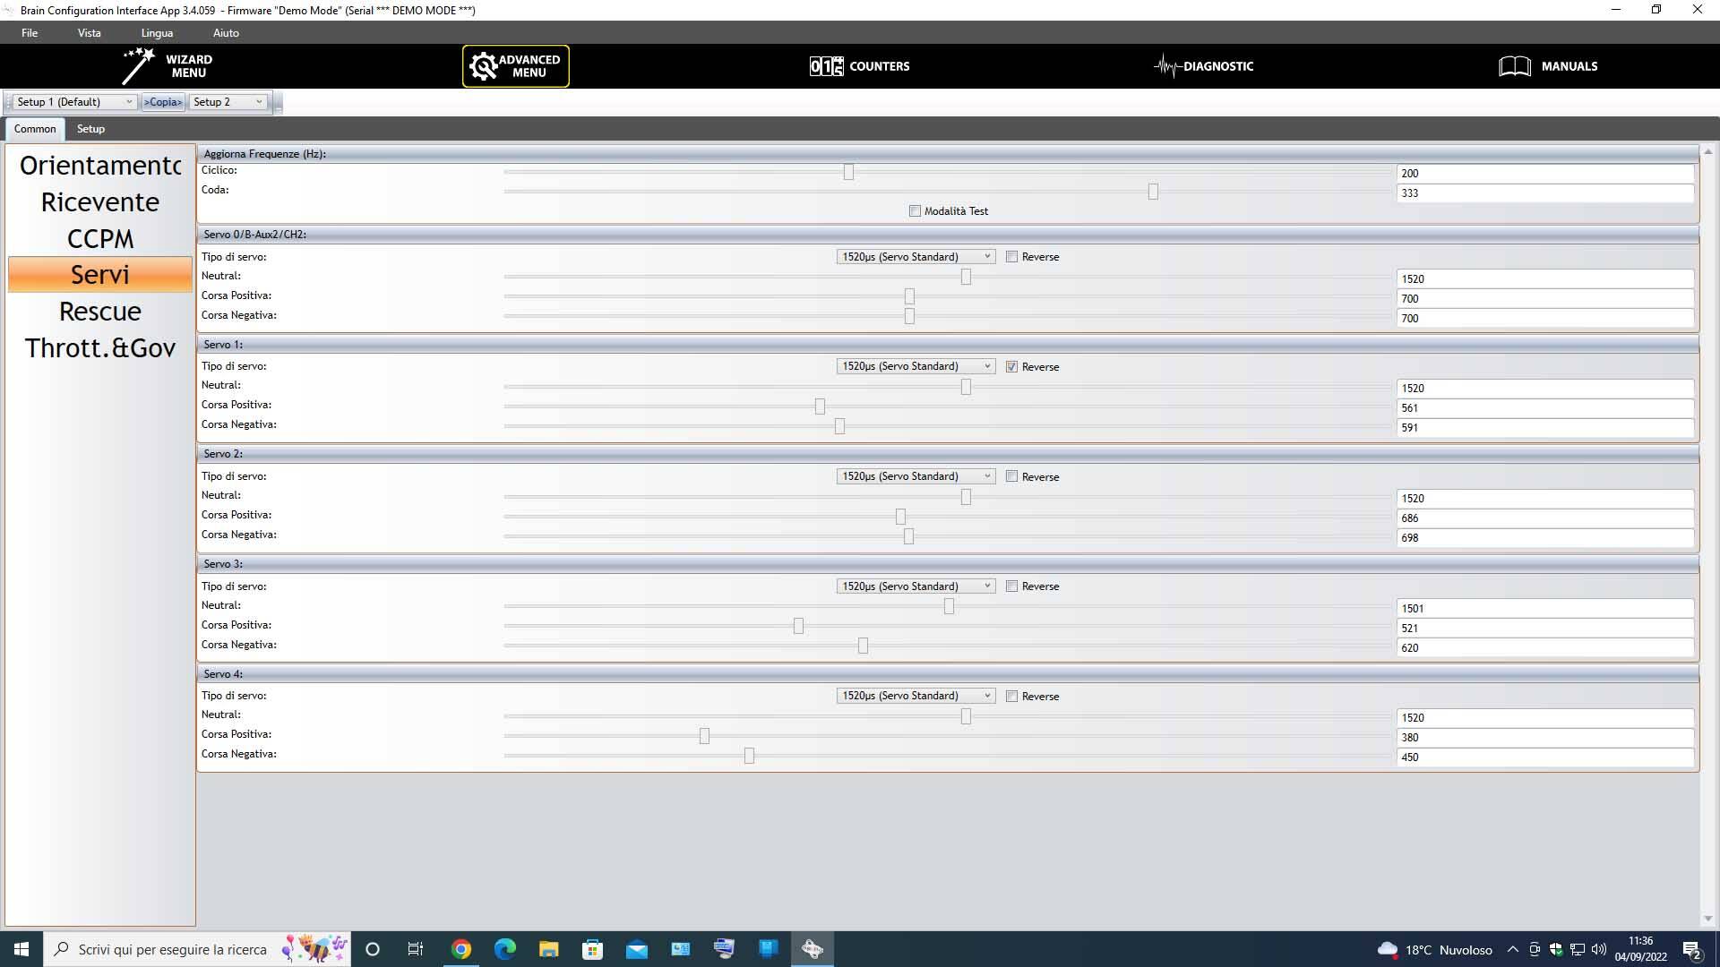This screenshot has width=1720, height=967.
Task: Click the Ciclico frequency slider handle
Action: (x=848, y=172)
